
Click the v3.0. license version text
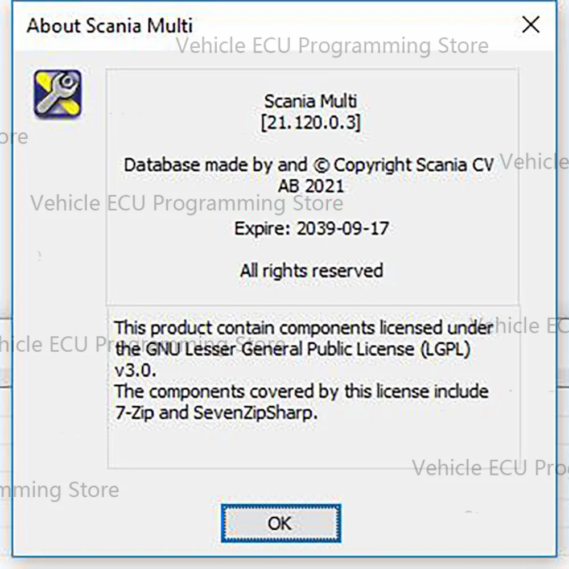(x=135, y=370)
